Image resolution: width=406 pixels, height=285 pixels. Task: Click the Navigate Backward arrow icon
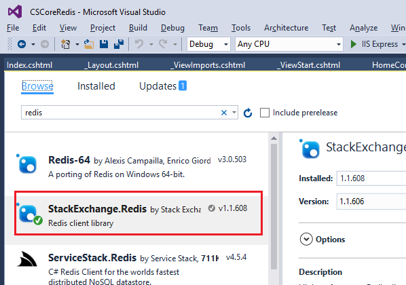pyautogui.click(x=22, y=44)
